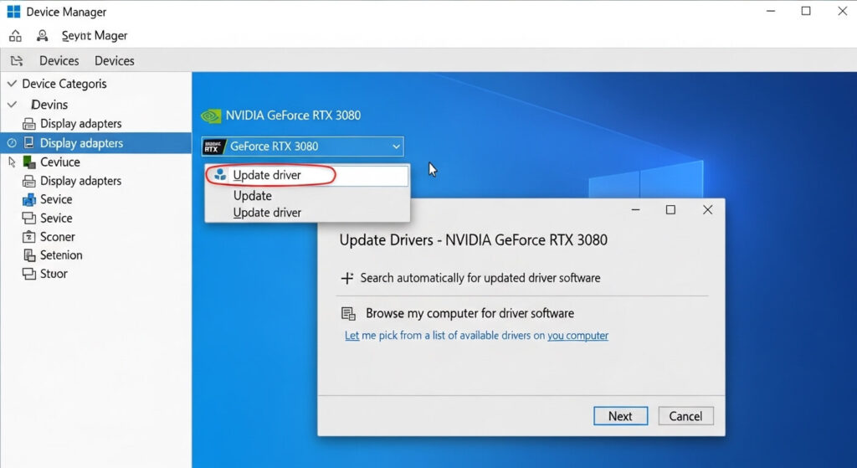The width and height of the screenshot is (857, 468).
Task: Collapse the Devins tree node
Action: [12, 105]
